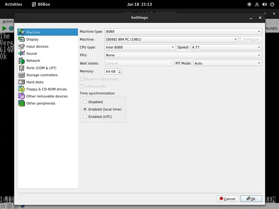279x209 pixels.
Task: Confirm settings with the OK button
Action: 251,199
